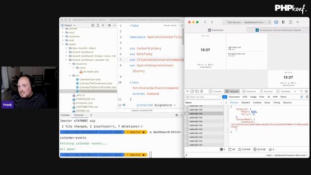Go forward in Safari

212,22
